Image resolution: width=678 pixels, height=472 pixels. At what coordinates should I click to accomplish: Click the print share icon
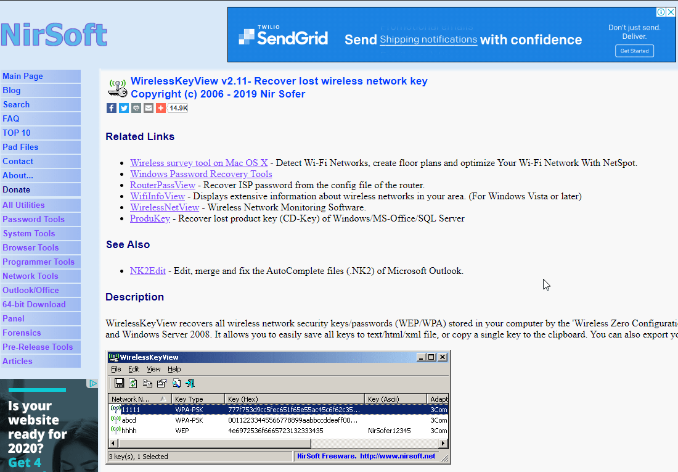point(136,108)
